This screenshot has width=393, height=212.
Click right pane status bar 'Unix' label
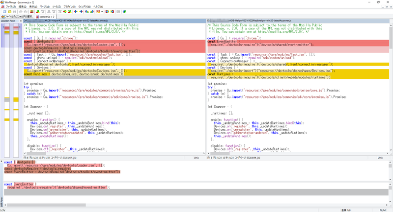tap(380, 158)
